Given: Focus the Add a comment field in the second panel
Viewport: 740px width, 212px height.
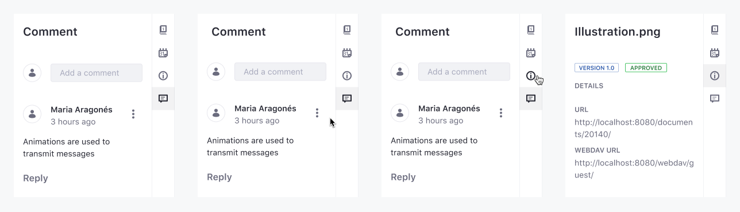Looking at the screenshot, I should coord(280,72).
